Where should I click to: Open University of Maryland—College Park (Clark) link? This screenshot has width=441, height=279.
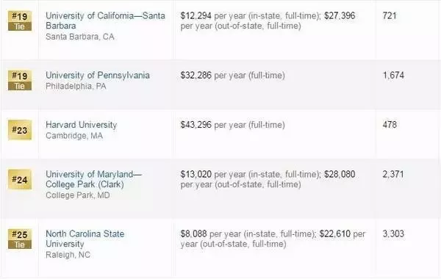coord(93,179)
